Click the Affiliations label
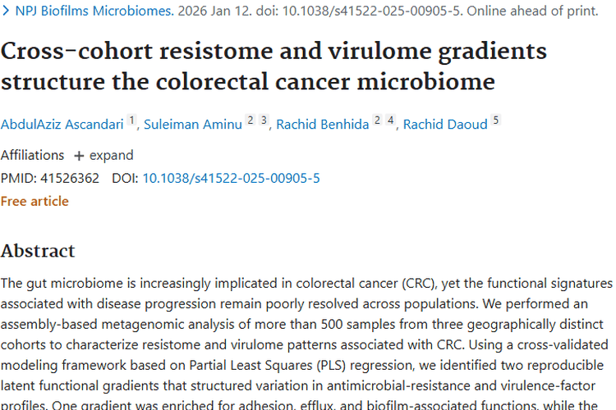 pos(32,155)
